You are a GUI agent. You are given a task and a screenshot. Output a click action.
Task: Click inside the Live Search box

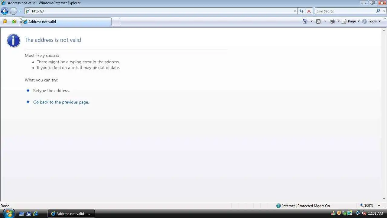[345, 11]
